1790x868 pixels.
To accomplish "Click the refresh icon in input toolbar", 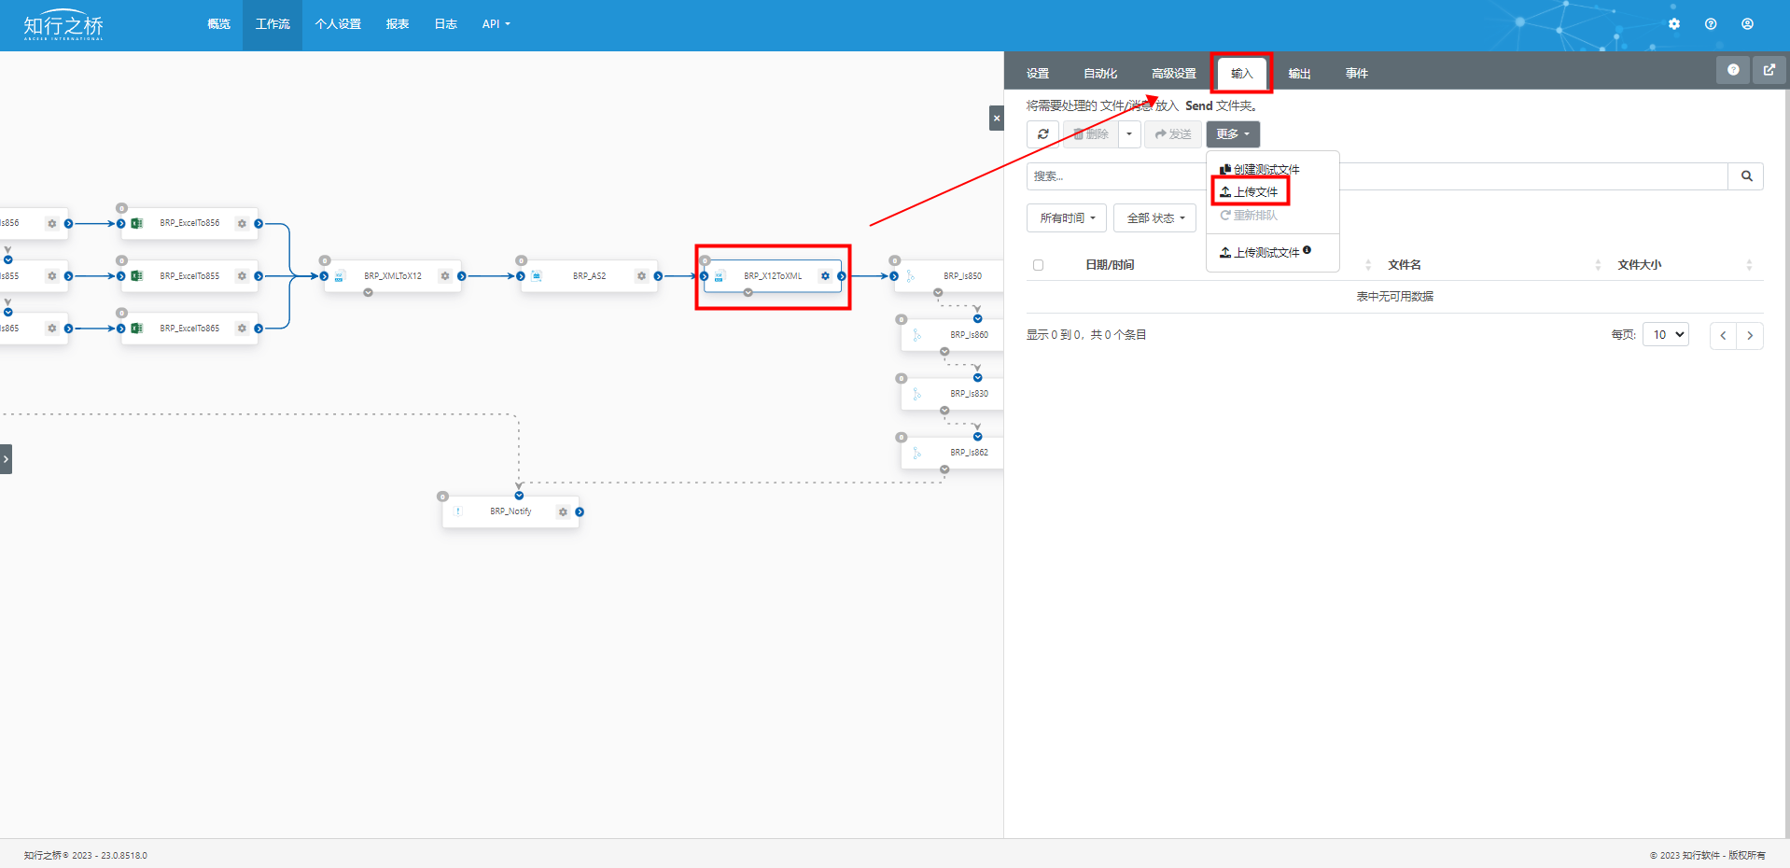I will (x=1042, y=134).
